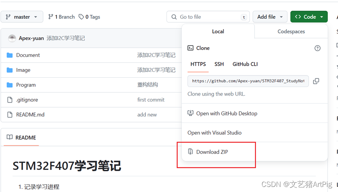Viewport: 338px width, 192px height.
Task: Click the clone URL text field
Action: tap(248, 81)
